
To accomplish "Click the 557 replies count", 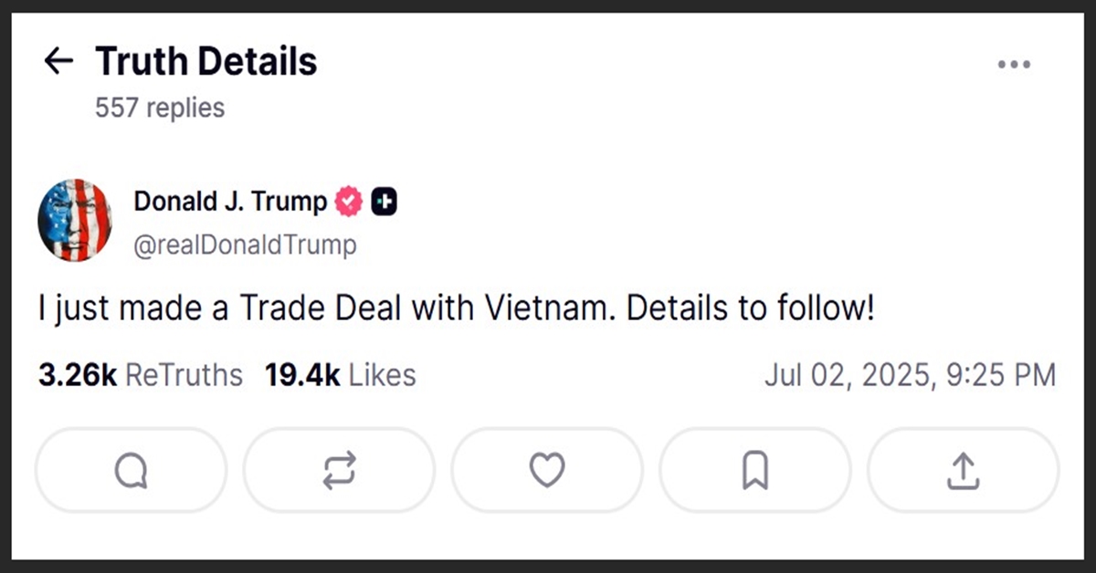I will coord(160,108).
